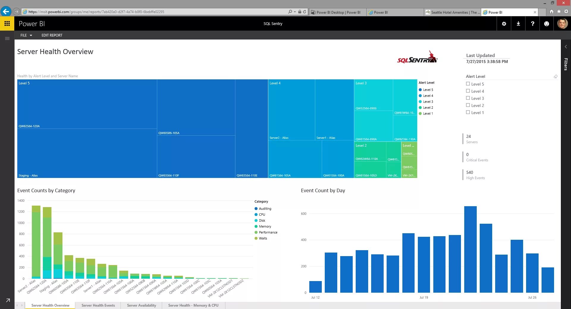
Task: Open browser favorites star icon
Action: pos(559,12)
